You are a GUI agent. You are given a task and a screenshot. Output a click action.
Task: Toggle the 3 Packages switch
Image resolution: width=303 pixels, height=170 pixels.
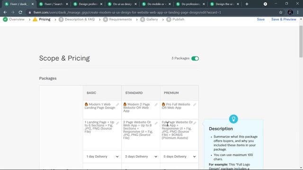195,59
